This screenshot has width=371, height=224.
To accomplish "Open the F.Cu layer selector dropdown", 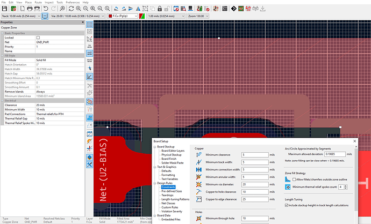I will click(x=123, y=16).
